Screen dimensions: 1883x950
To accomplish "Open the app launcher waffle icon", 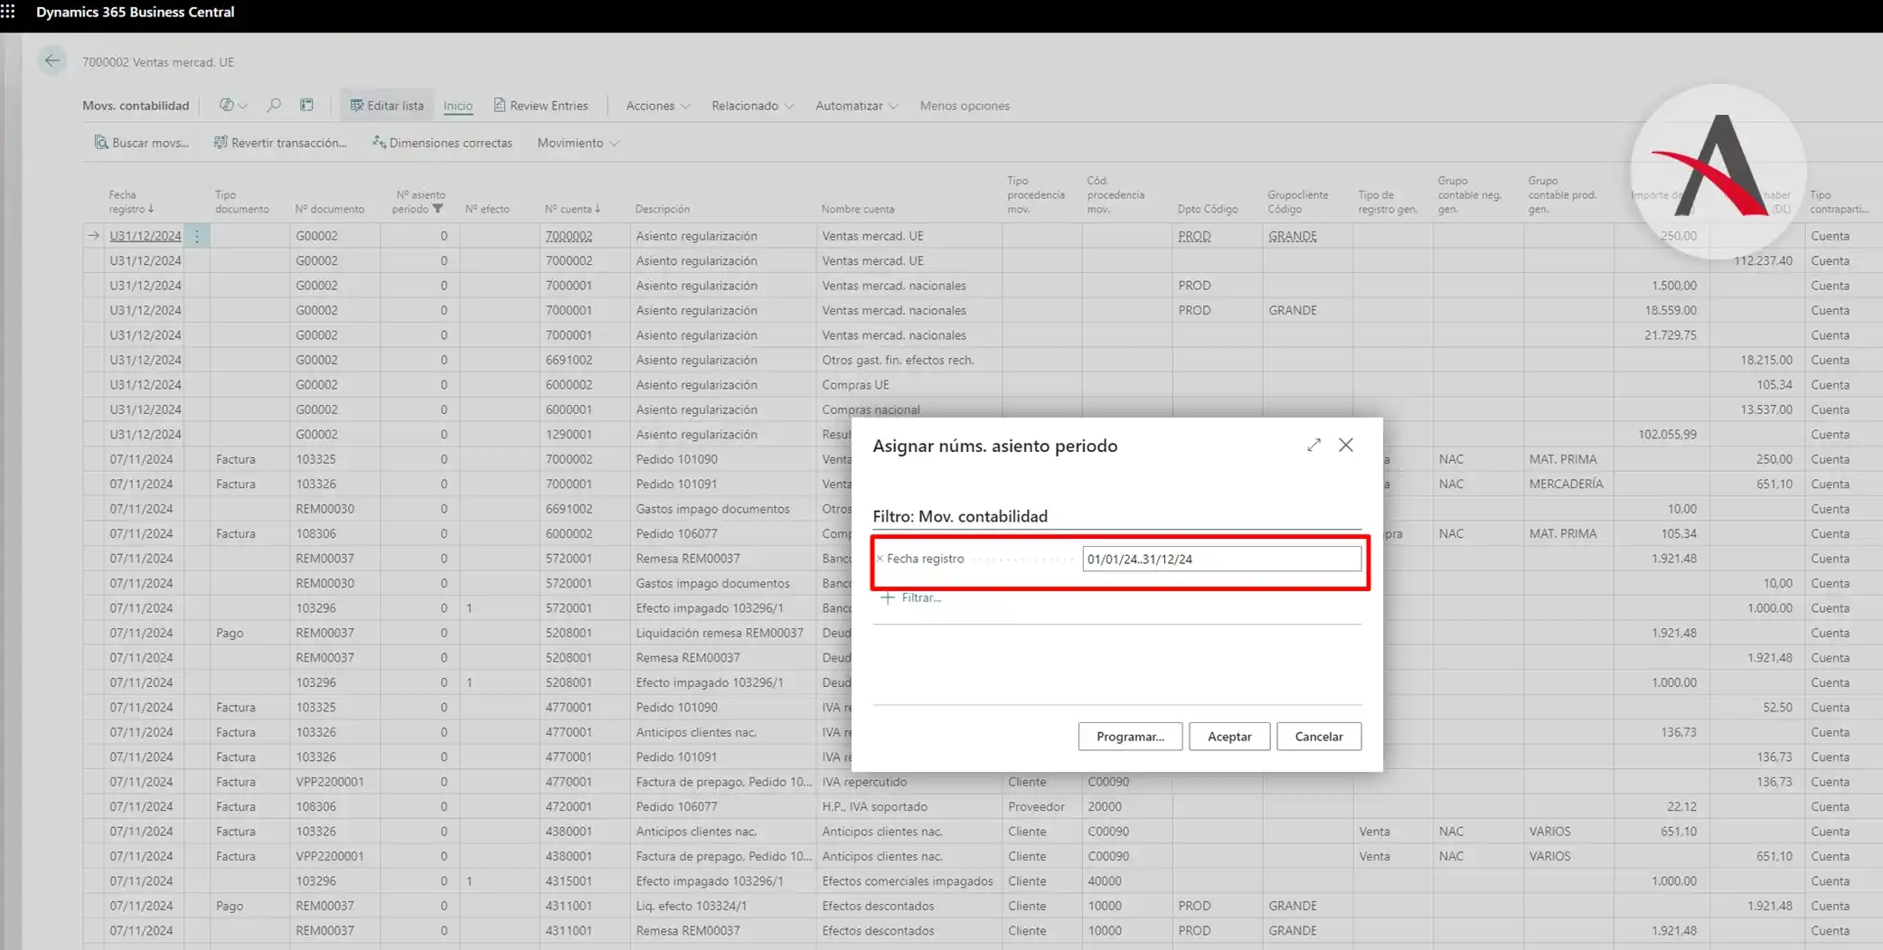I will [8, 12].
